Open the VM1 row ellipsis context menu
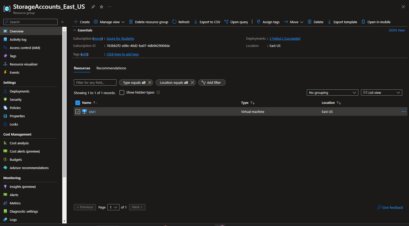 404,112
